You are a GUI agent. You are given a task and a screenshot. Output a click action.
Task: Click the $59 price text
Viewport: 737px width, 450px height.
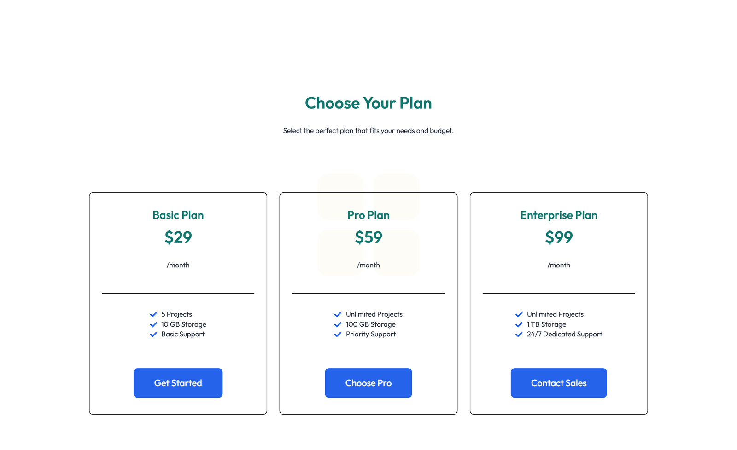coord(368,237)
